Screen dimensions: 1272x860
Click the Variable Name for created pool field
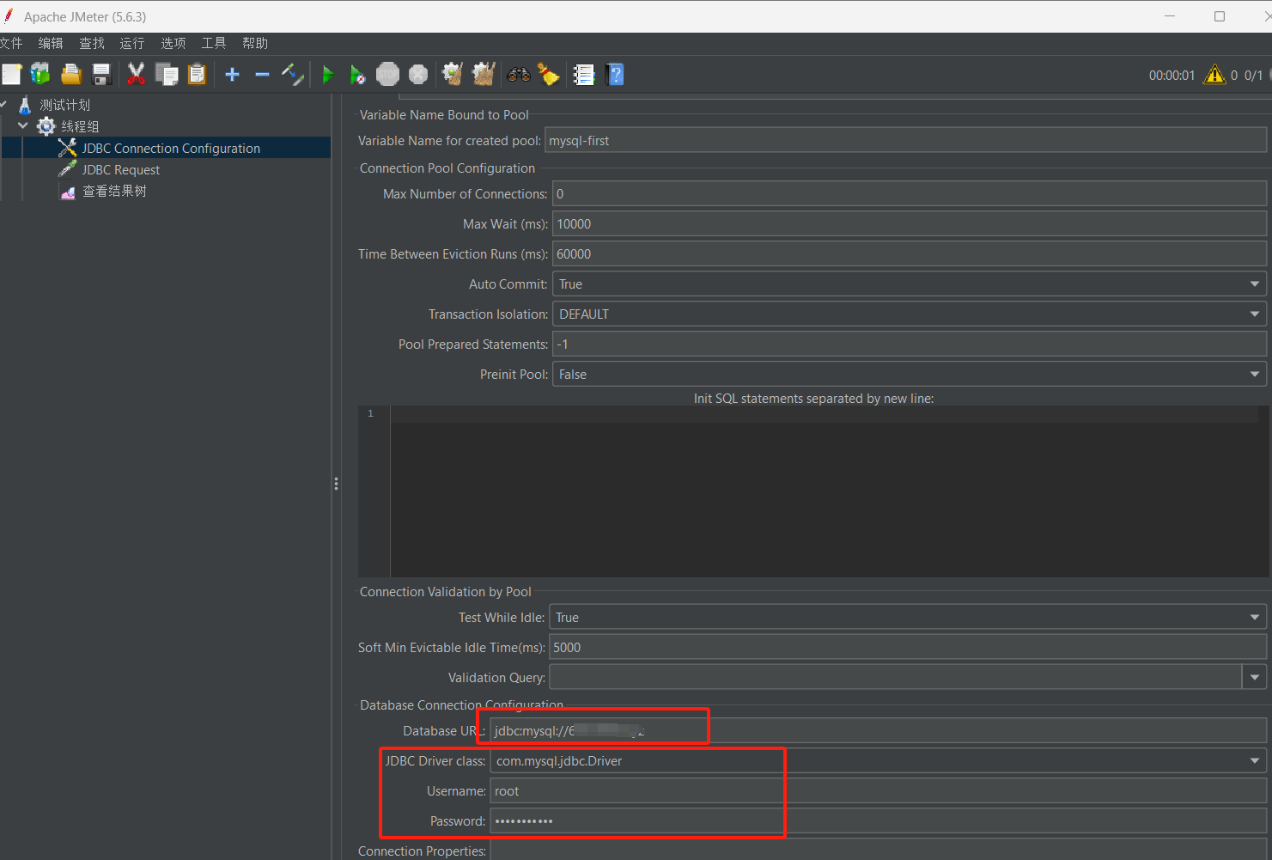(x=905, y=141)
